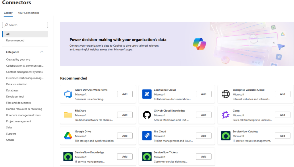Add the Gong connector

coord(283,115)
